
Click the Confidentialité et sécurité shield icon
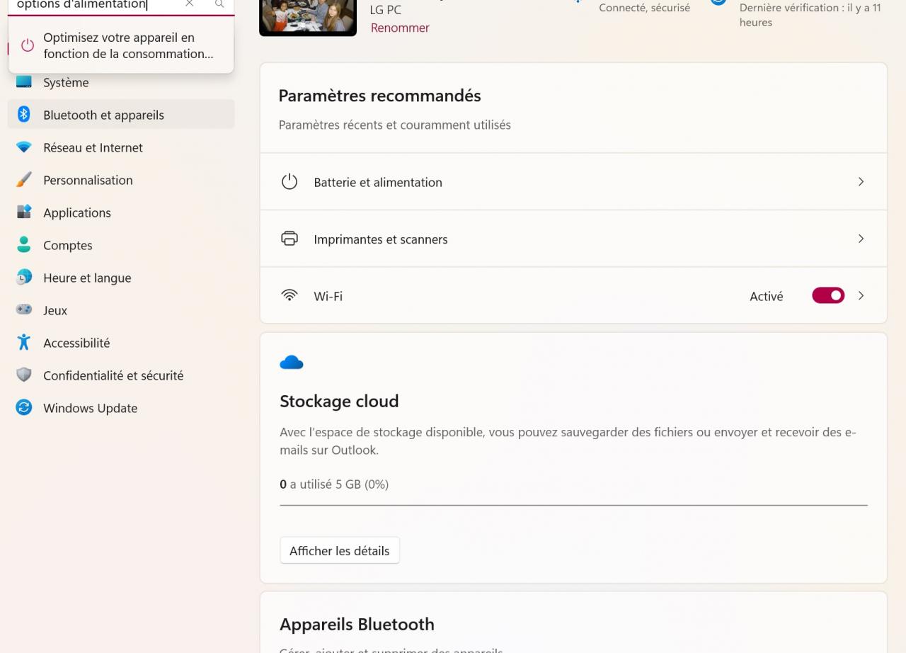click(24, 375)
